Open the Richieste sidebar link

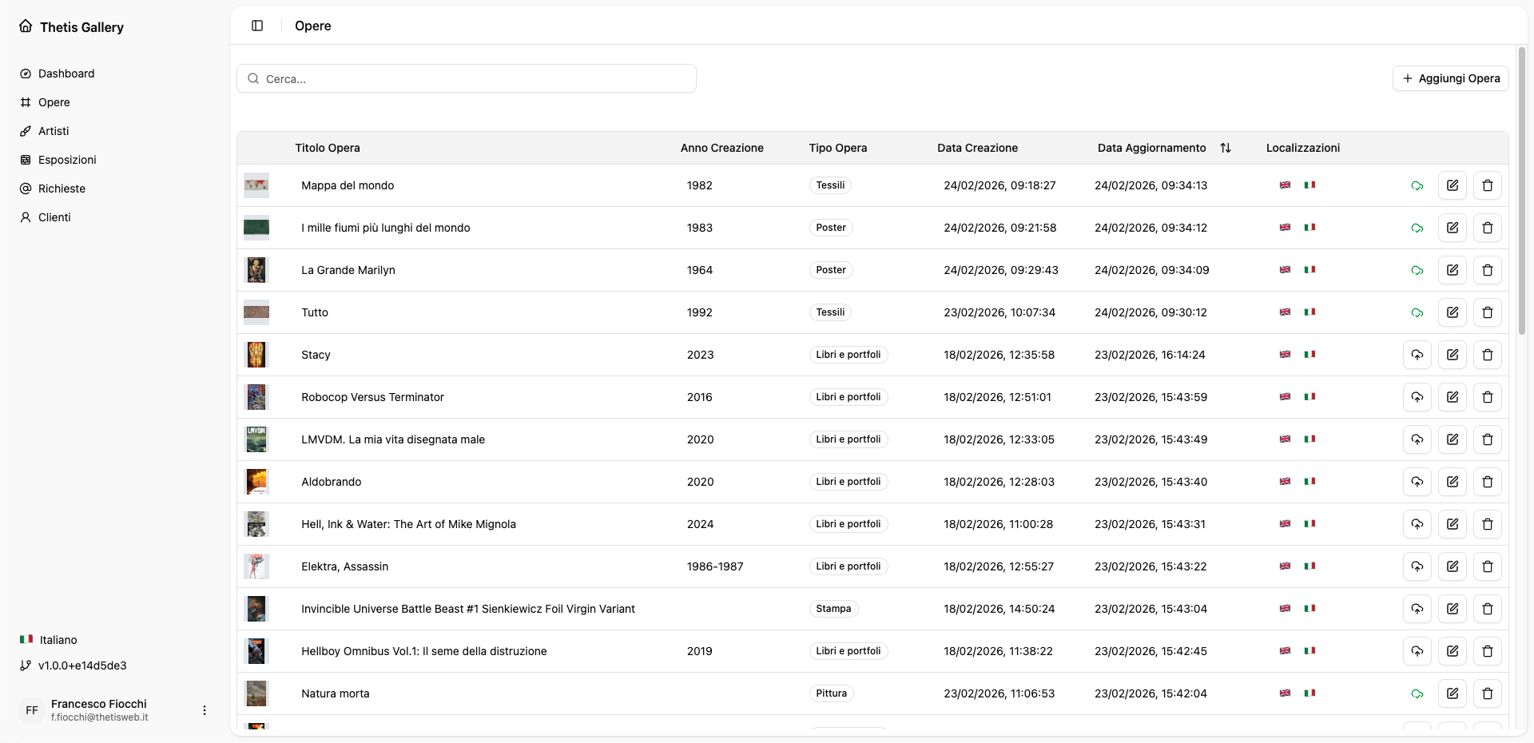(62, 189)
